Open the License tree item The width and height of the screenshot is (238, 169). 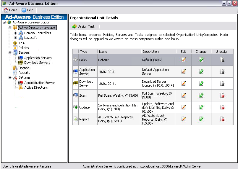click(24, 68)
